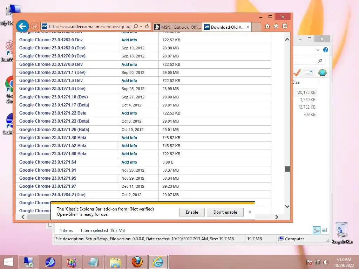
Task: Select the 12,732 KB file size entry
Action: pyautogui.click(x=306, y=107)
